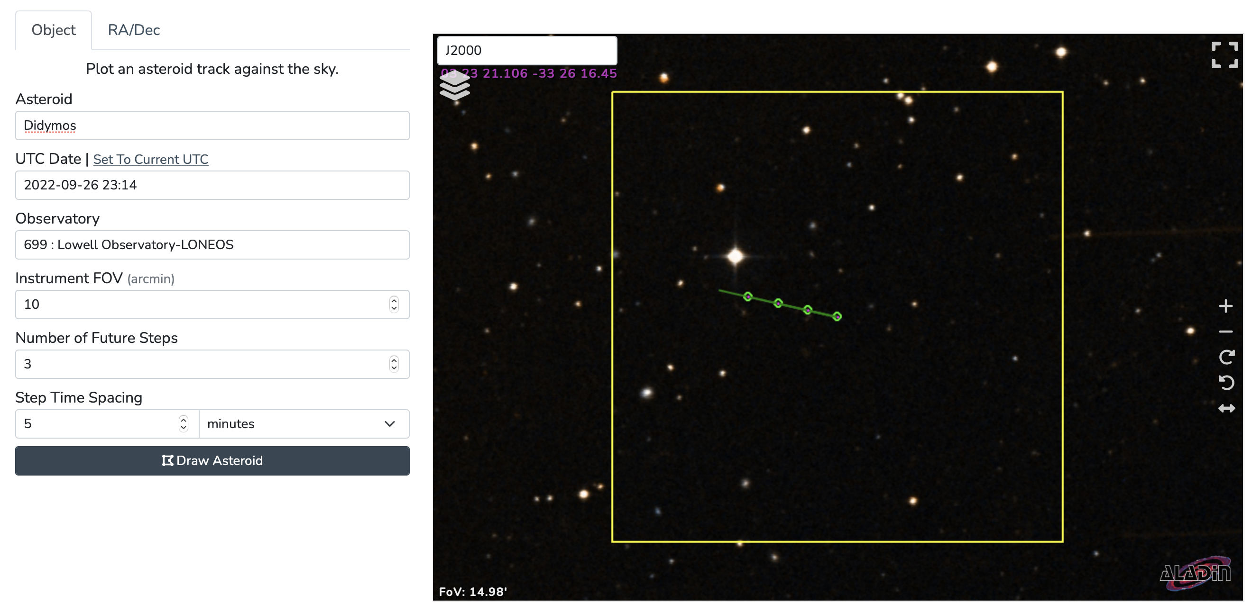Viewport: 1252px width, 611px height.
Task: Open the Aladin layers stack icon
Action: [454, 88]
